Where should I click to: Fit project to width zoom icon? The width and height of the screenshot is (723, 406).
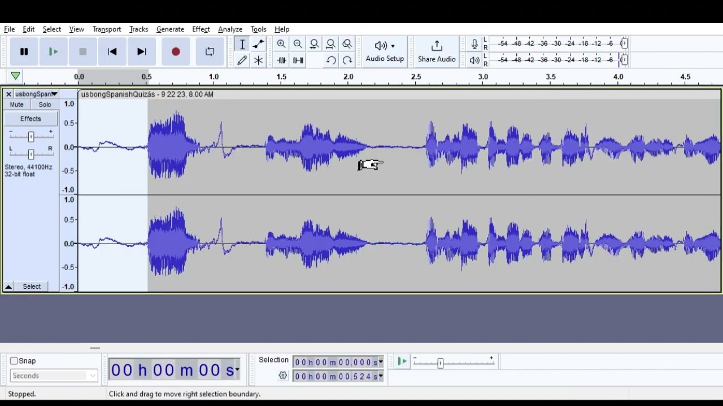click(x=331, y=44)
